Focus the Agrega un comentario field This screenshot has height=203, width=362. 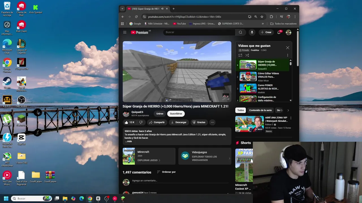click(x=180, y=181)
